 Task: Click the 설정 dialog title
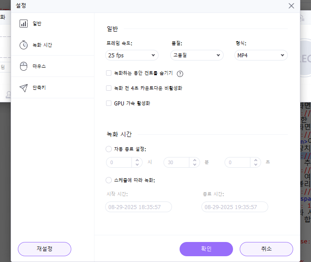[x=21, y=5]
